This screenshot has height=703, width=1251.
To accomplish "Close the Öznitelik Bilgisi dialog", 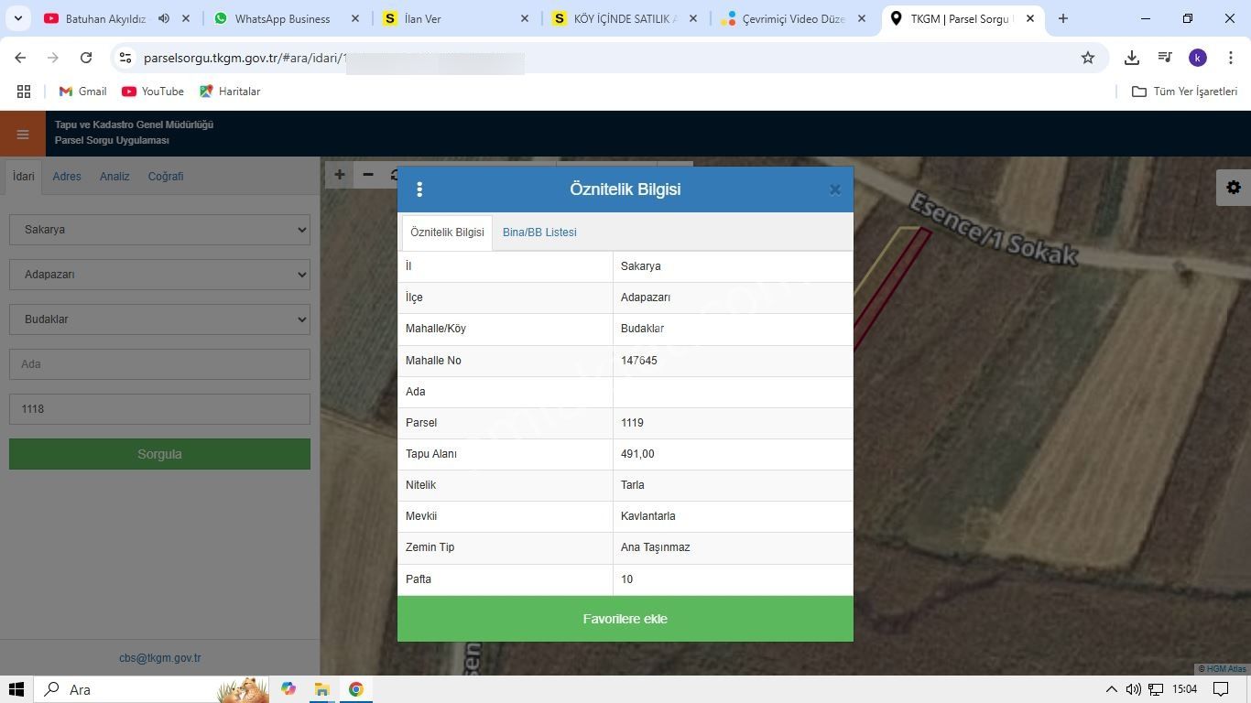I will 834,190.
